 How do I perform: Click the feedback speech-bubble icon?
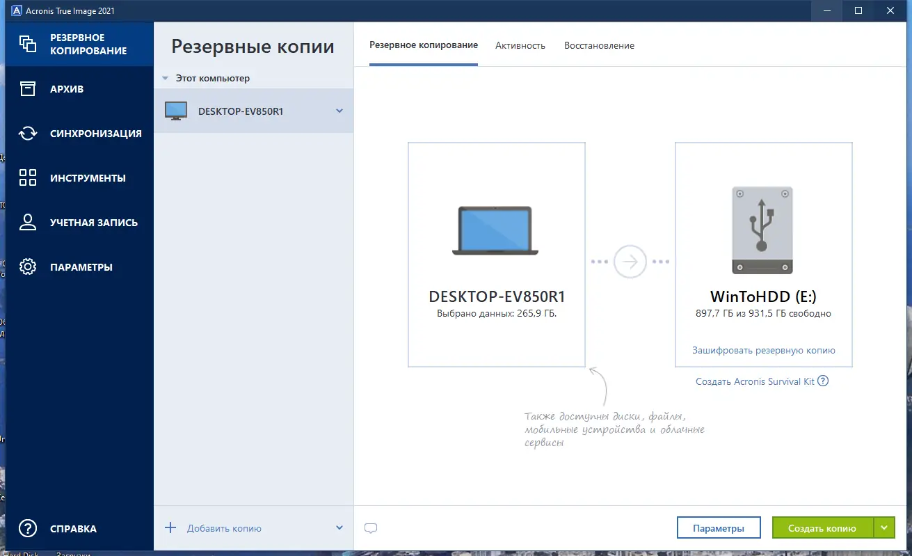[371, 527]
